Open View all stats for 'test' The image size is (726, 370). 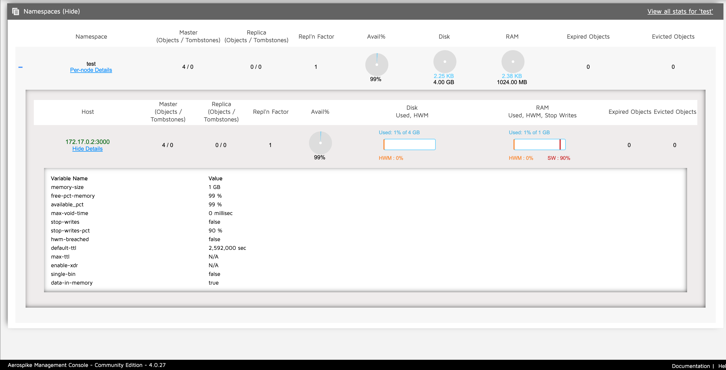pos(680,11)
